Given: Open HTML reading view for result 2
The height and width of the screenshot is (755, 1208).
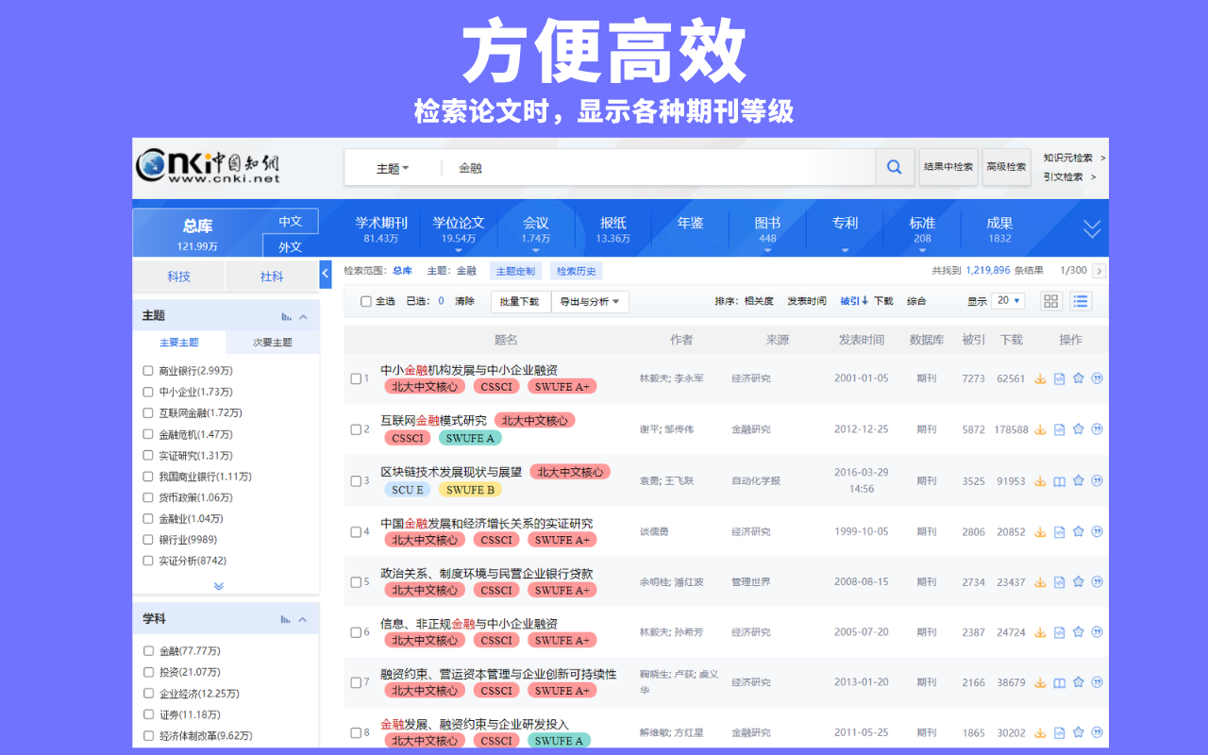Looking at the screenshot, I should tap(1058, 428).
